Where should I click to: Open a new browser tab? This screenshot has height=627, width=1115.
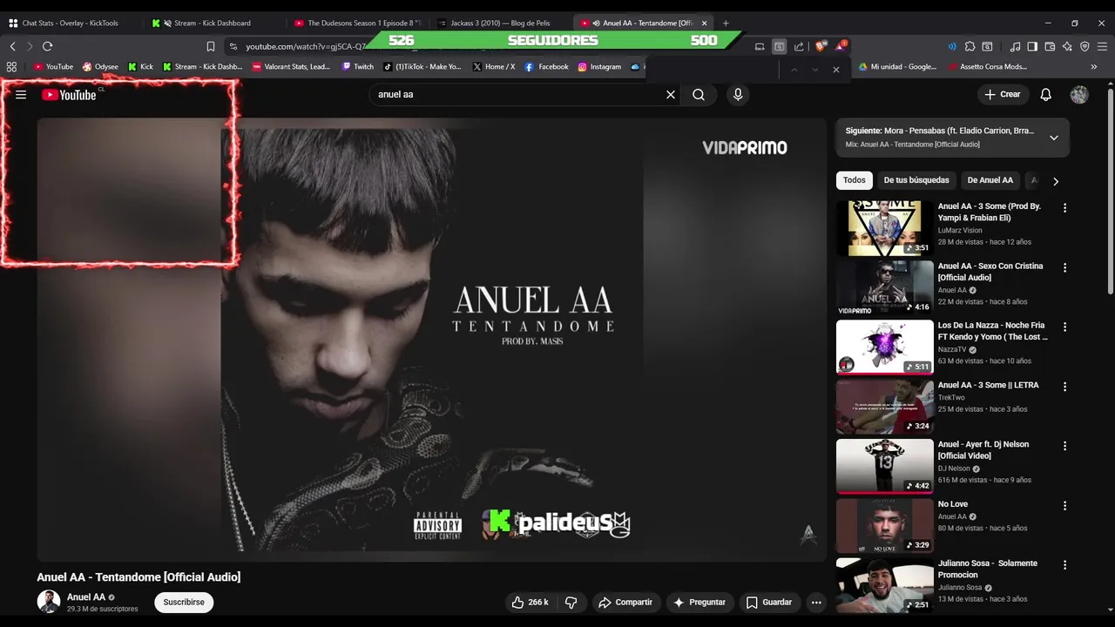click(726, 23)
